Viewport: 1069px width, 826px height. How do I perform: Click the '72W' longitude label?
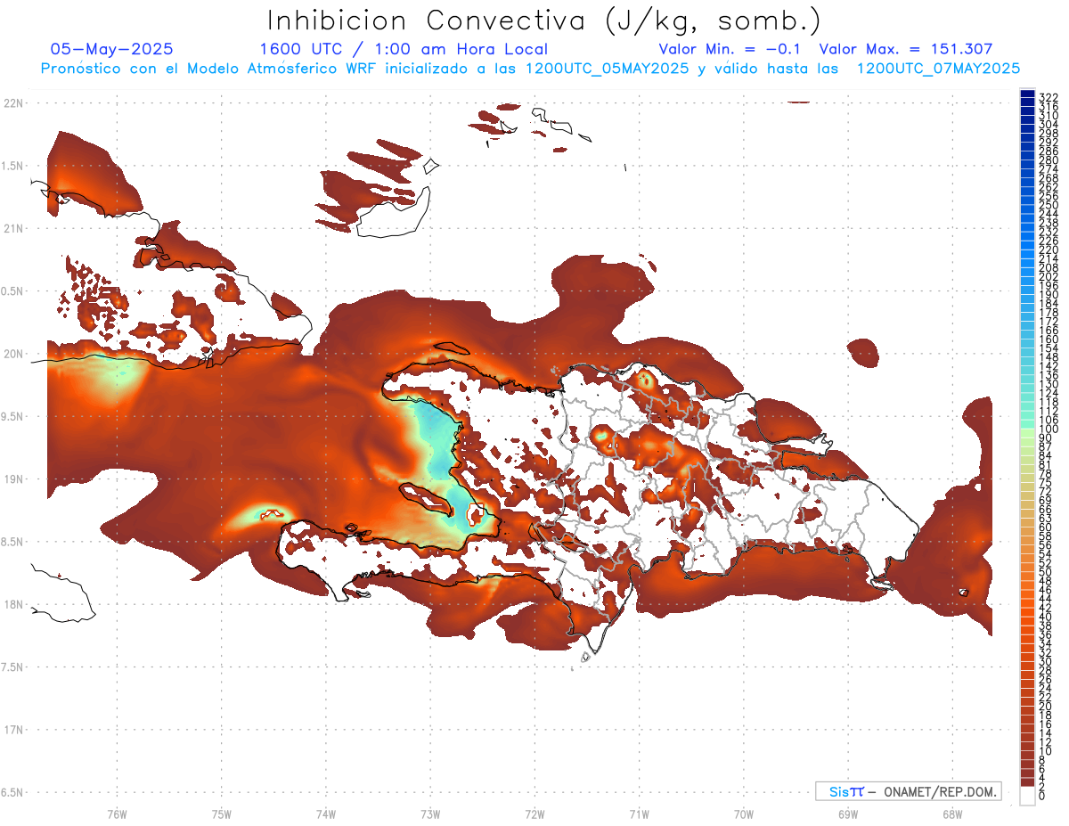coord(534,814)
